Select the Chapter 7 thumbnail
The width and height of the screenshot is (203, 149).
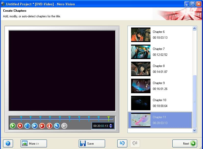[x=141, y=52]
